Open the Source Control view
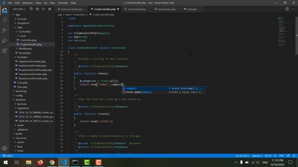 [x=5, y=30]
